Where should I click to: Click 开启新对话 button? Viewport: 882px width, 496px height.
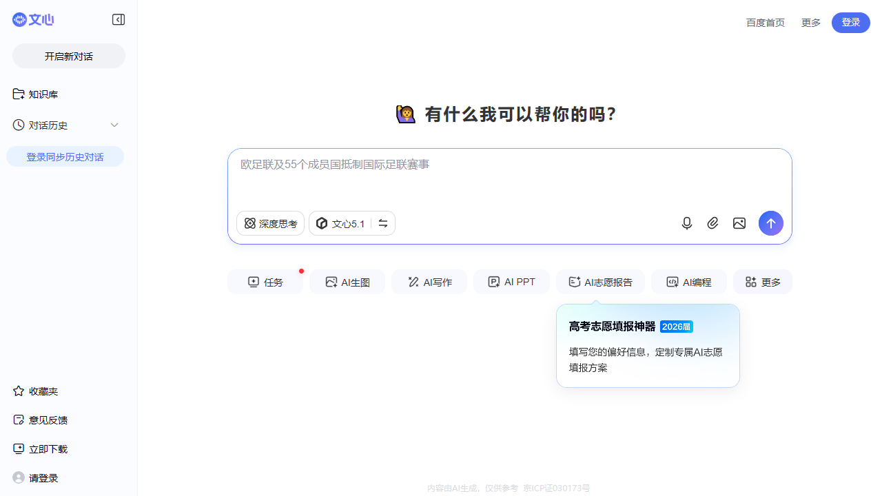[x=69, y=56]
